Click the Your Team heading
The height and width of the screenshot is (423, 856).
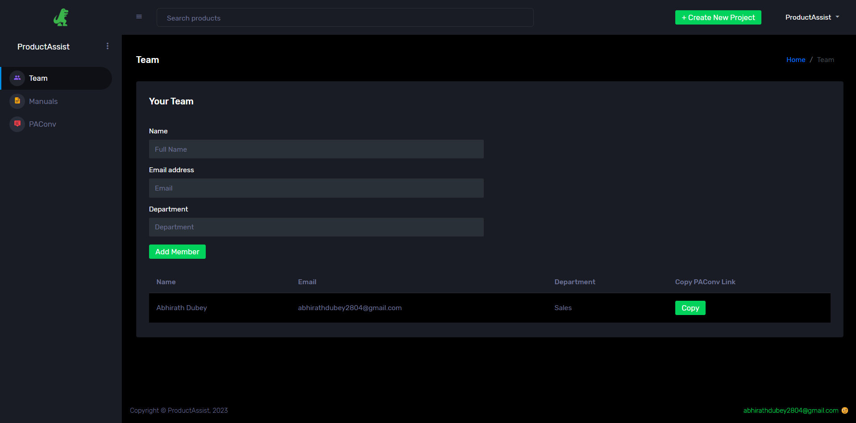(x=171, y=101)
